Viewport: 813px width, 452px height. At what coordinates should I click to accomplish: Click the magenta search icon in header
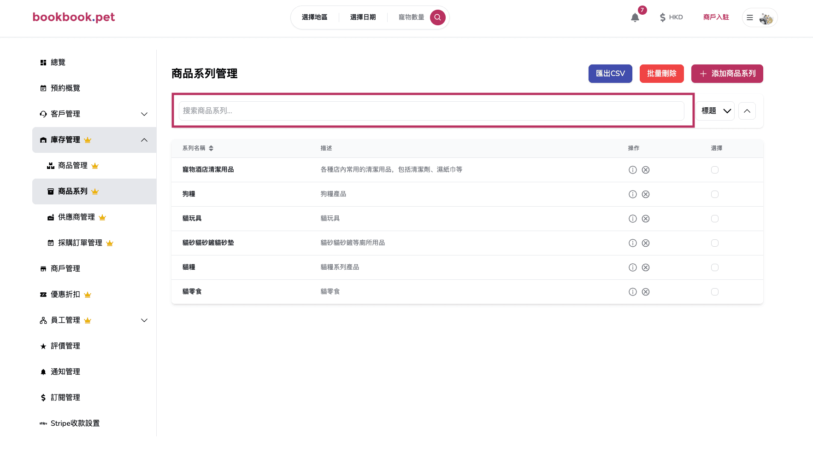[x=437, y=17]
